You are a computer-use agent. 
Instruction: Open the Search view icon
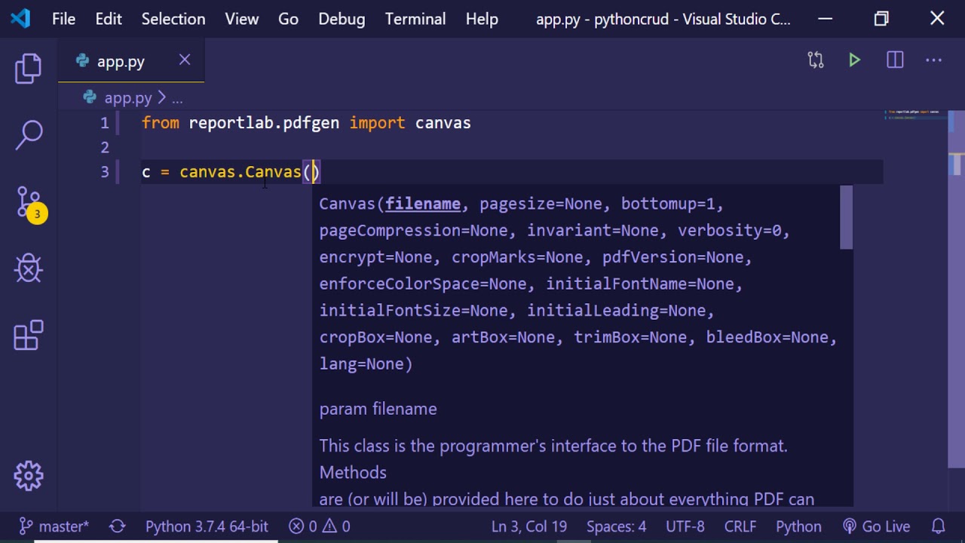click(x=29, y=135)
